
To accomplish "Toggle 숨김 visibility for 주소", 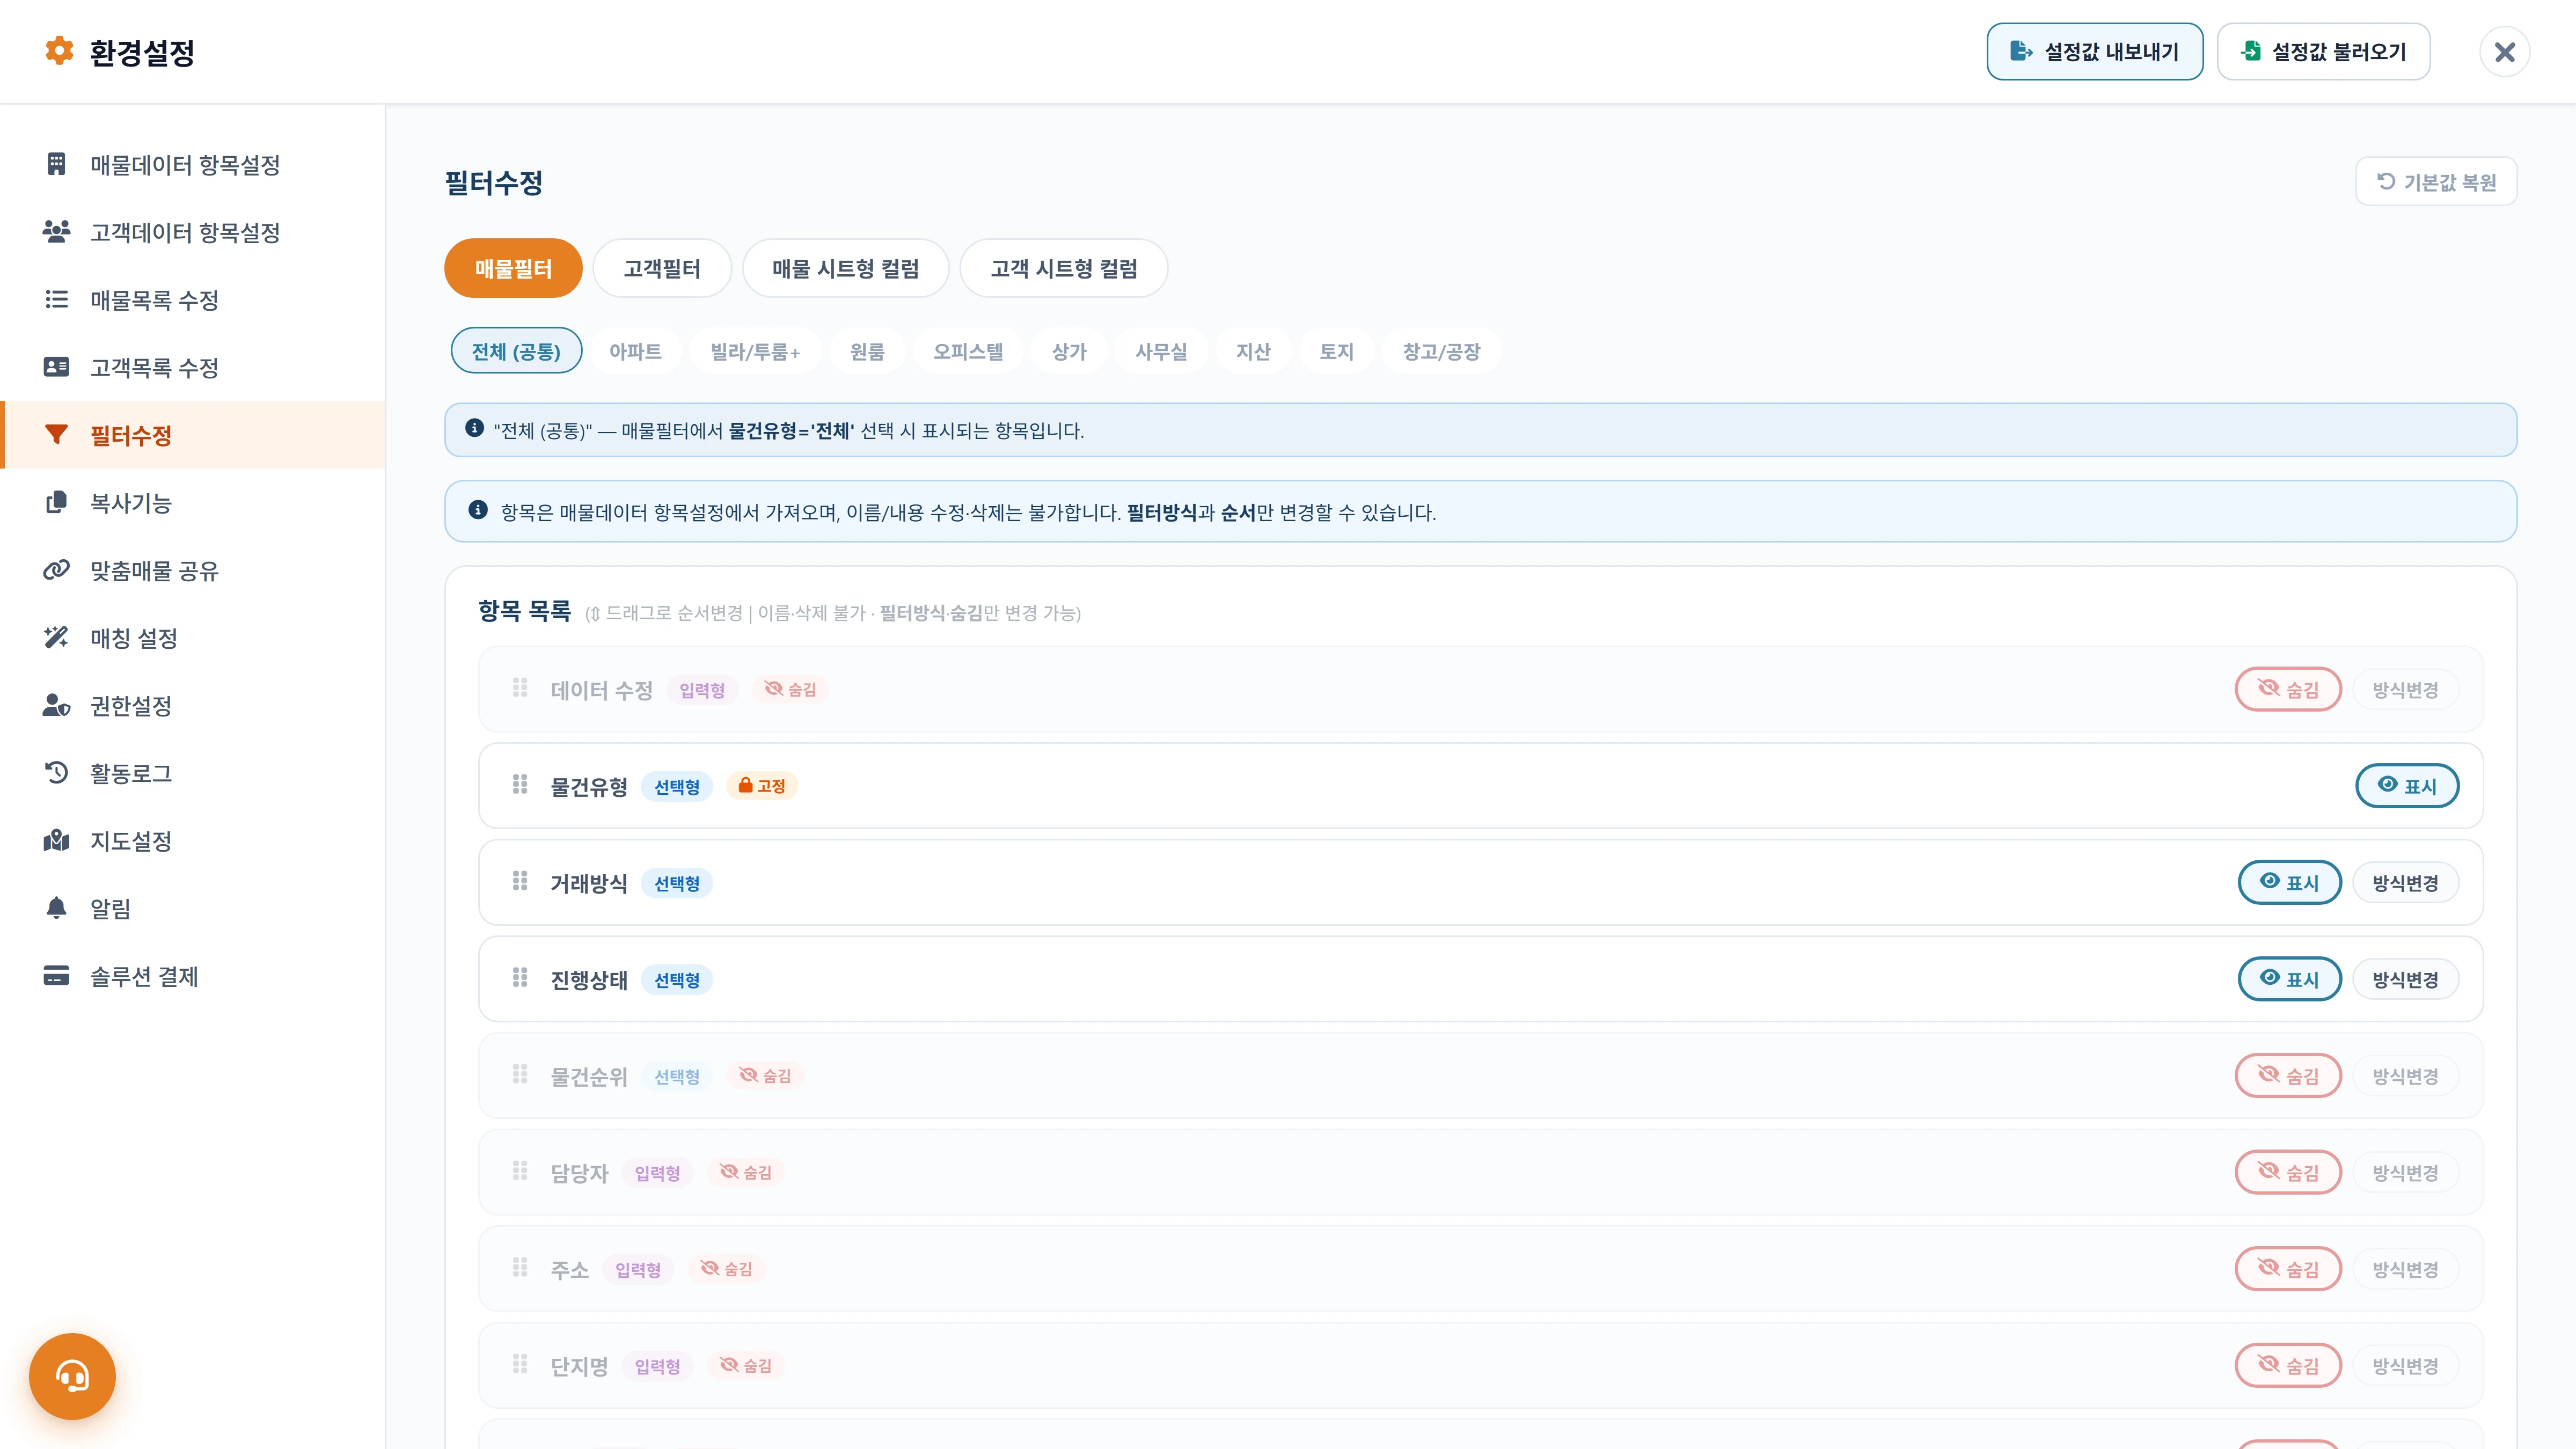I will click(x=2288, y=1269).
